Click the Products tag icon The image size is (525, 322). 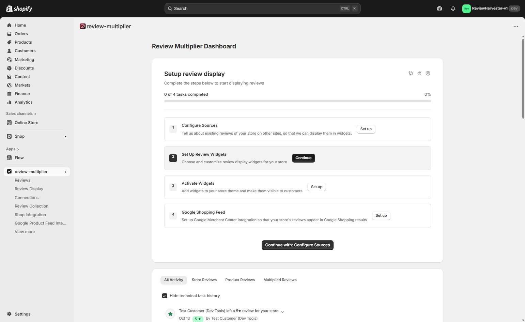9,42
